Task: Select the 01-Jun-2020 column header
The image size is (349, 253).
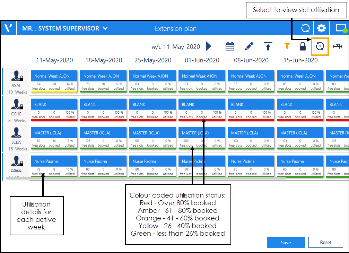Action: (202, 60)
